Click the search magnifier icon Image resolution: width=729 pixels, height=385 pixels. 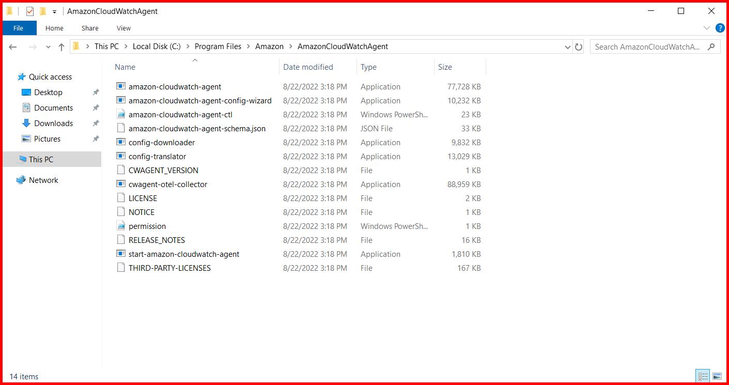click(x=712, y=47)
